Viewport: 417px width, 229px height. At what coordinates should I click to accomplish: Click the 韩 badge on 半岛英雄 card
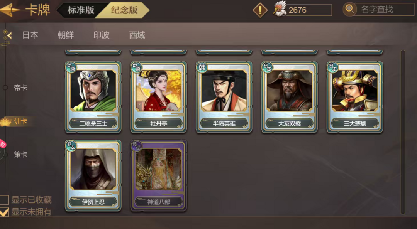pos(202,67)
